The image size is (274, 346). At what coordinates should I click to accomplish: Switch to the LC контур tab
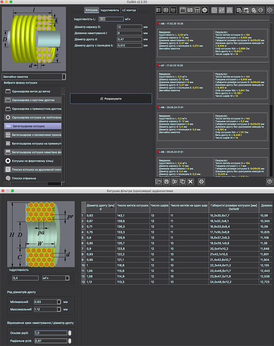129,10
